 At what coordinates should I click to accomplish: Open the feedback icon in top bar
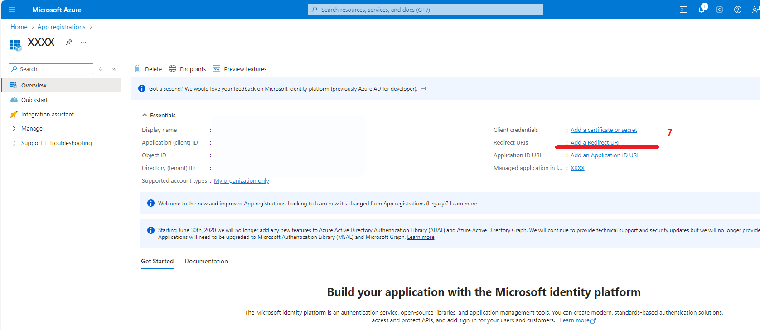coord(755,10)
